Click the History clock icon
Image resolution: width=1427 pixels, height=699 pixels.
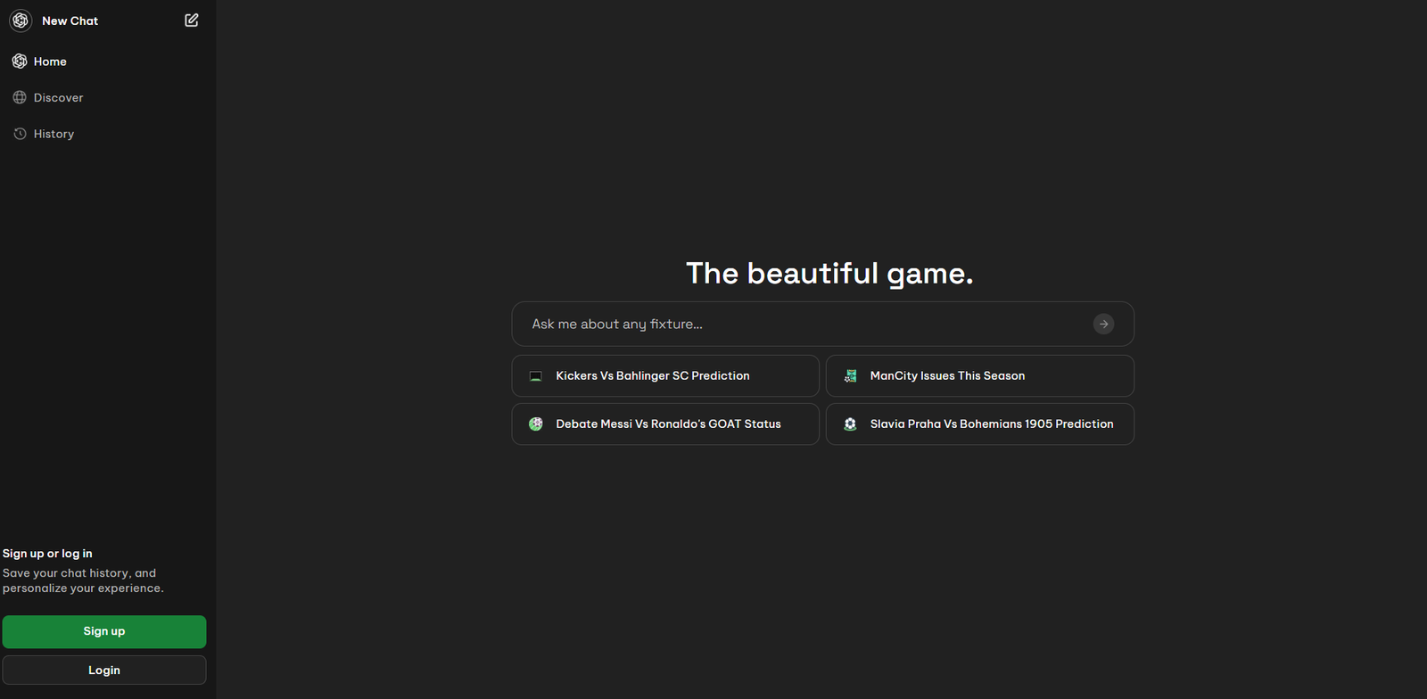20,134
